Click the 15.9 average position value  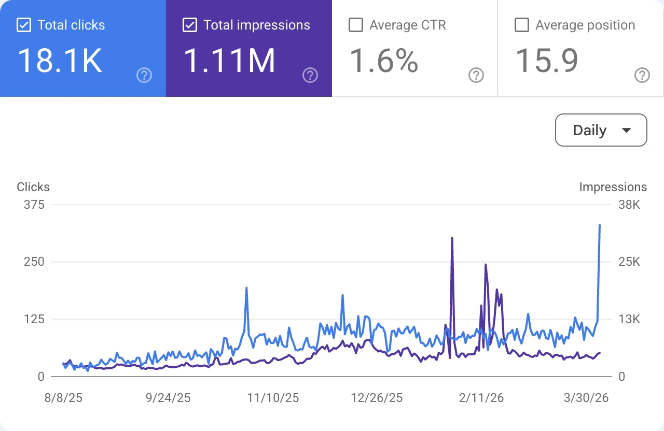(547, 61)
